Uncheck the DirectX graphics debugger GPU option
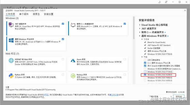 point(145,66)
